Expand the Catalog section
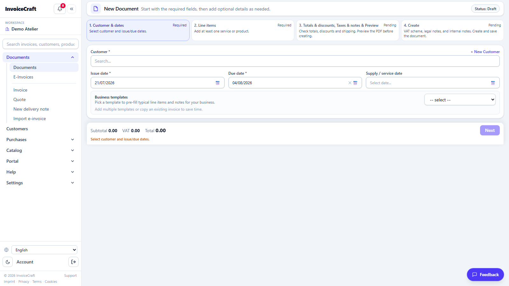The width and height of the screenshot is (509, 286). pos(40,150)
